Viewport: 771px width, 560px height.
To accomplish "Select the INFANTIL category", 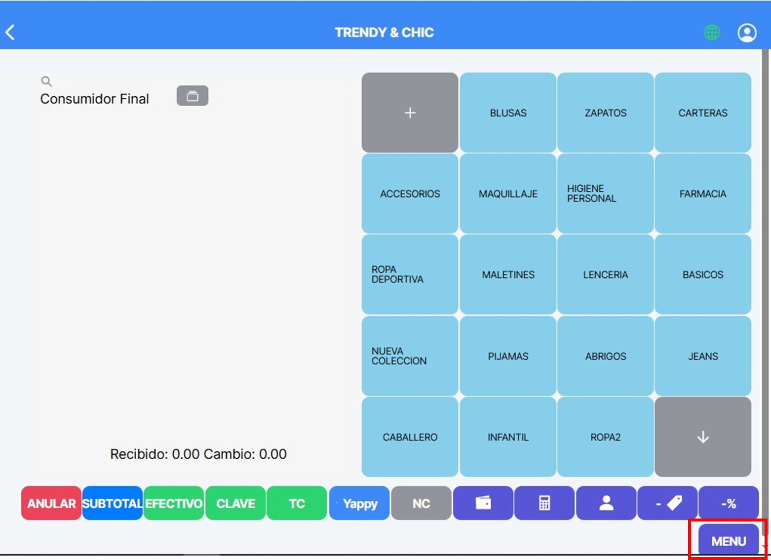I will point(508,437).
